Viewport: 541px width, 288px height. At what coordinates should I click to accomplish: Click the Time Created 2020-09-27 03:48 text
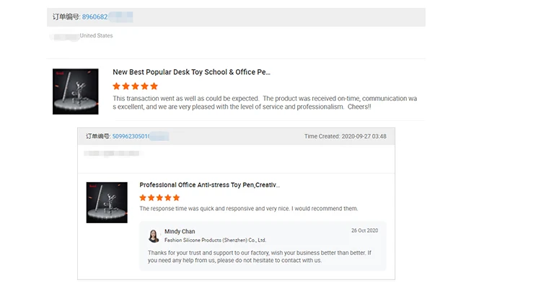click(346, 136)
